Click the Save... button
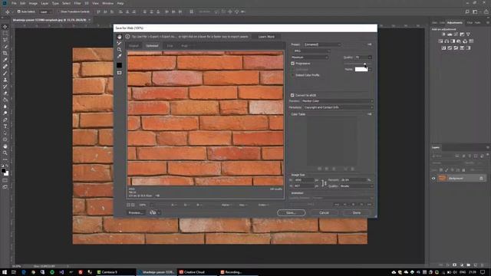 coord(292,213)
